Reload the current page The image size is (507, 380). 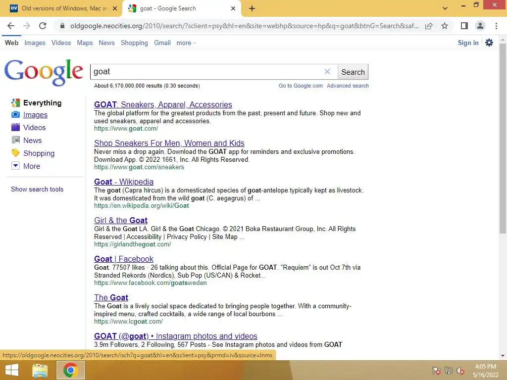pos(43,26)
